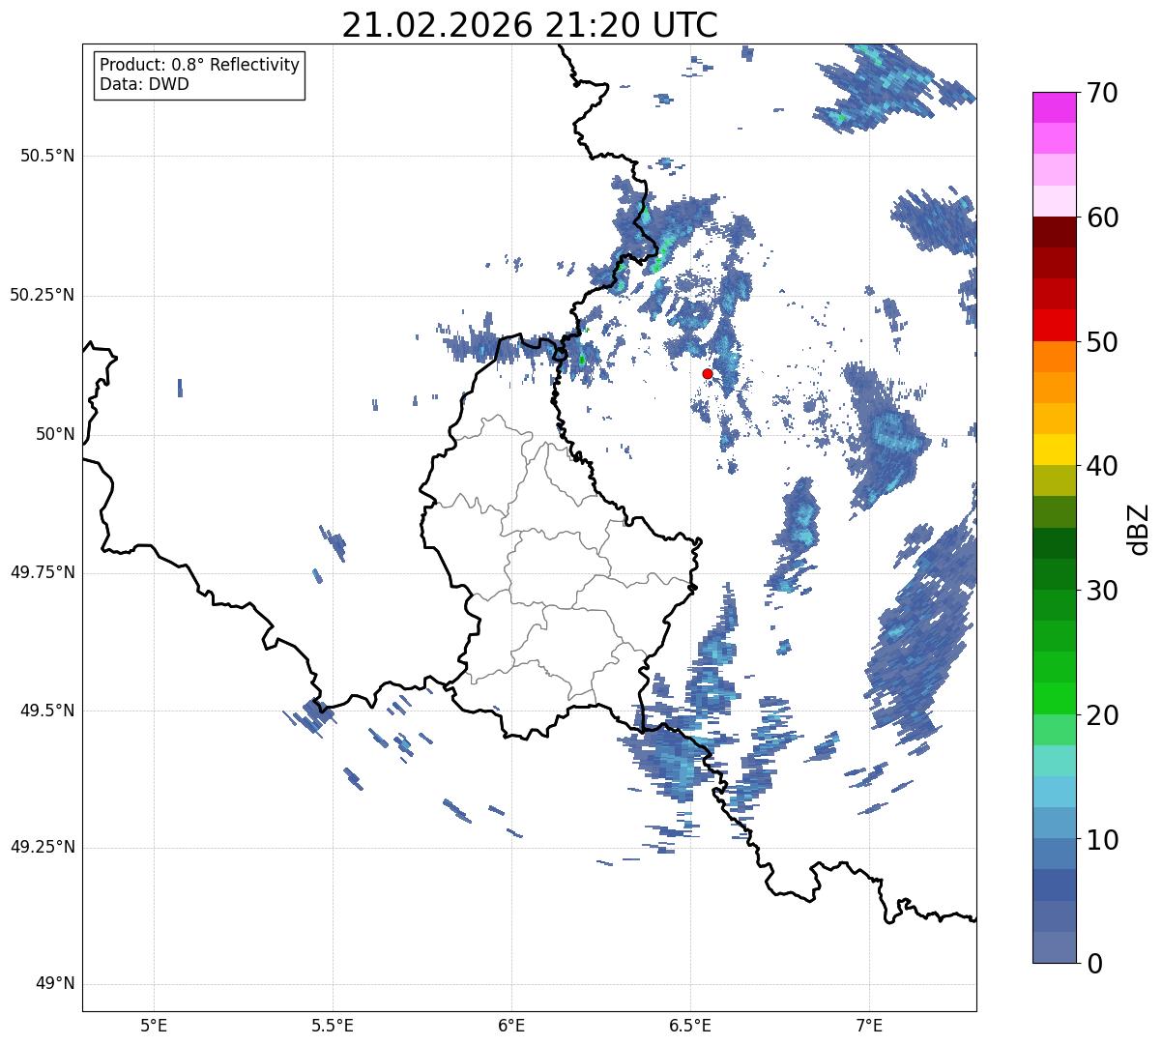Click the red radar site marker
The height and width of the screenshot is (1045, 1162).
pyautogui.click(x=708, y=373)
